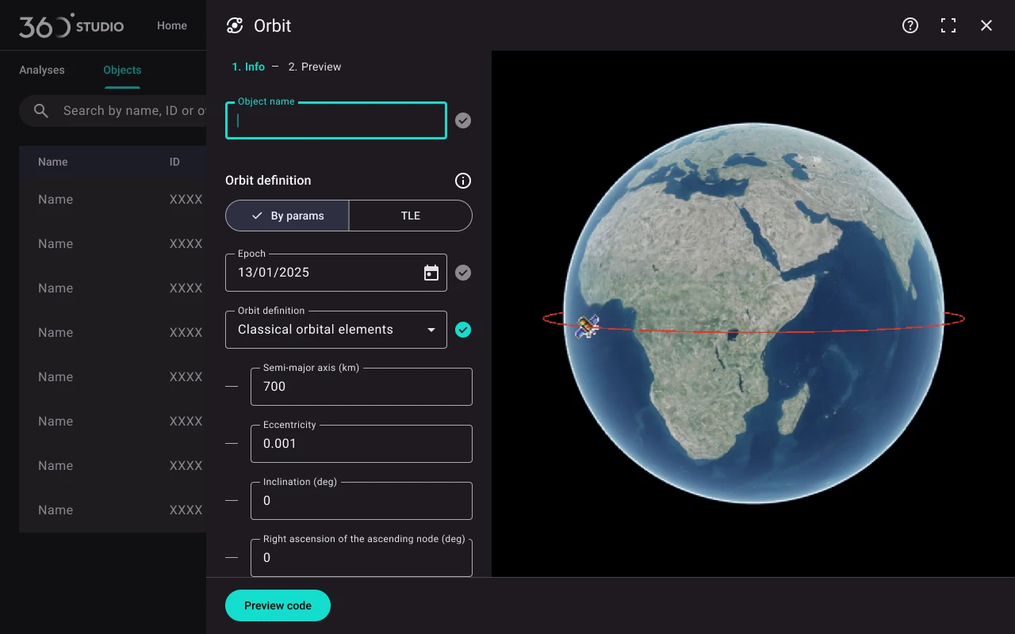Click the search magnifier icon
This screenshot has width=1015, height=634.
coord(41,111)
